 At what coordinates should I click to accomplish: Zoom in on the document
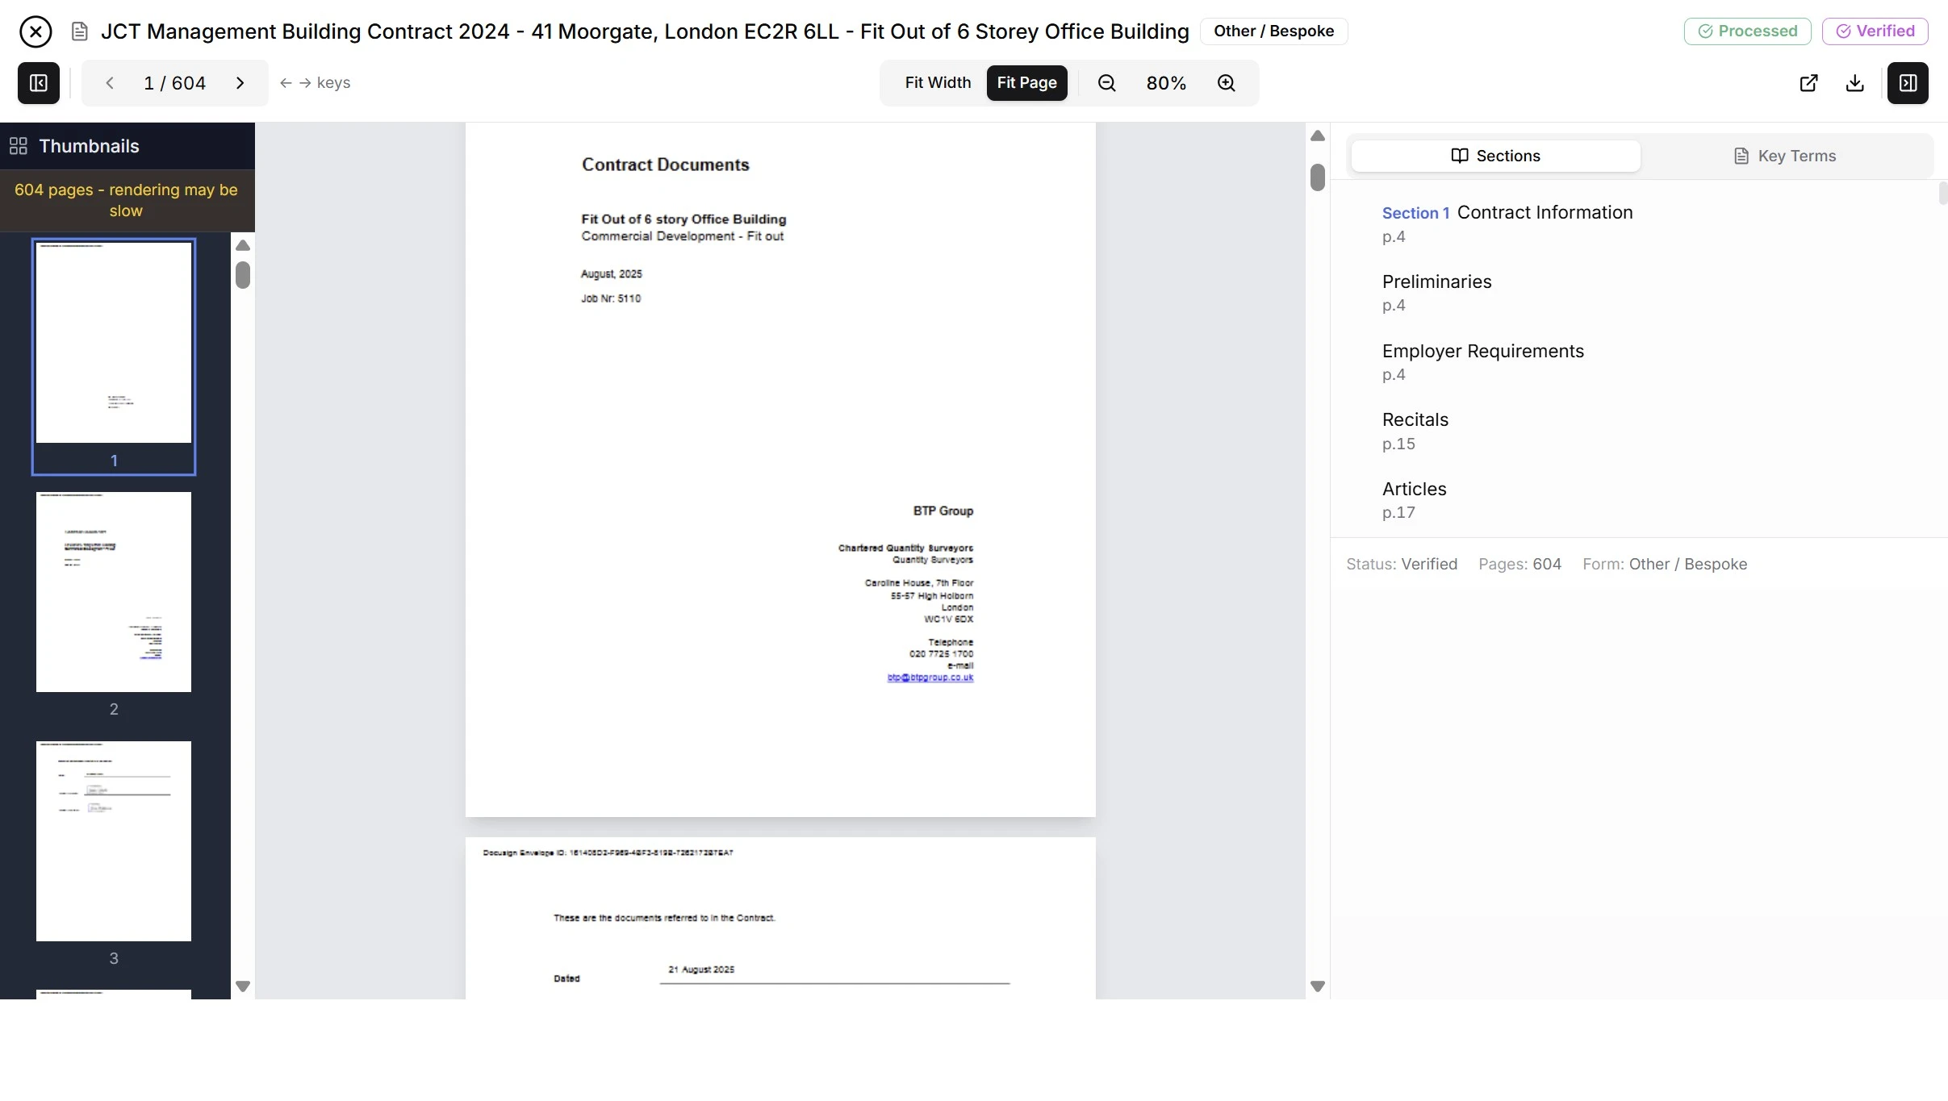[x=1226, y=83]
